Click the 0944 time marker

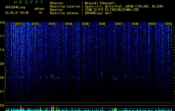(69, 24)
